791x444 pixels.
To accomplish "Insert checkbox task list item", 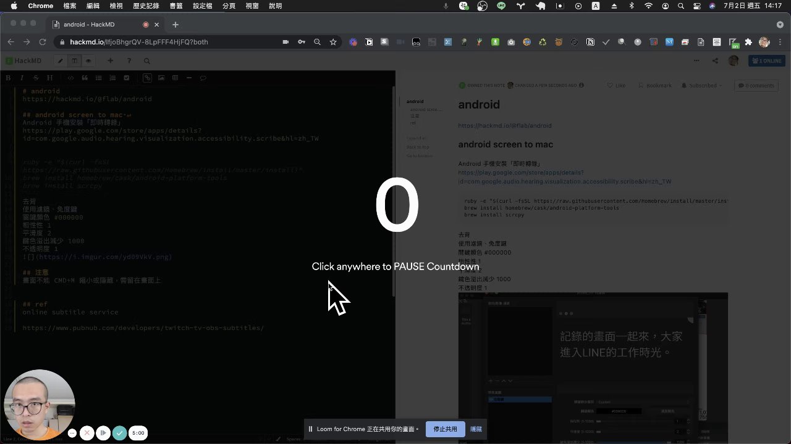I will point(127,78).
